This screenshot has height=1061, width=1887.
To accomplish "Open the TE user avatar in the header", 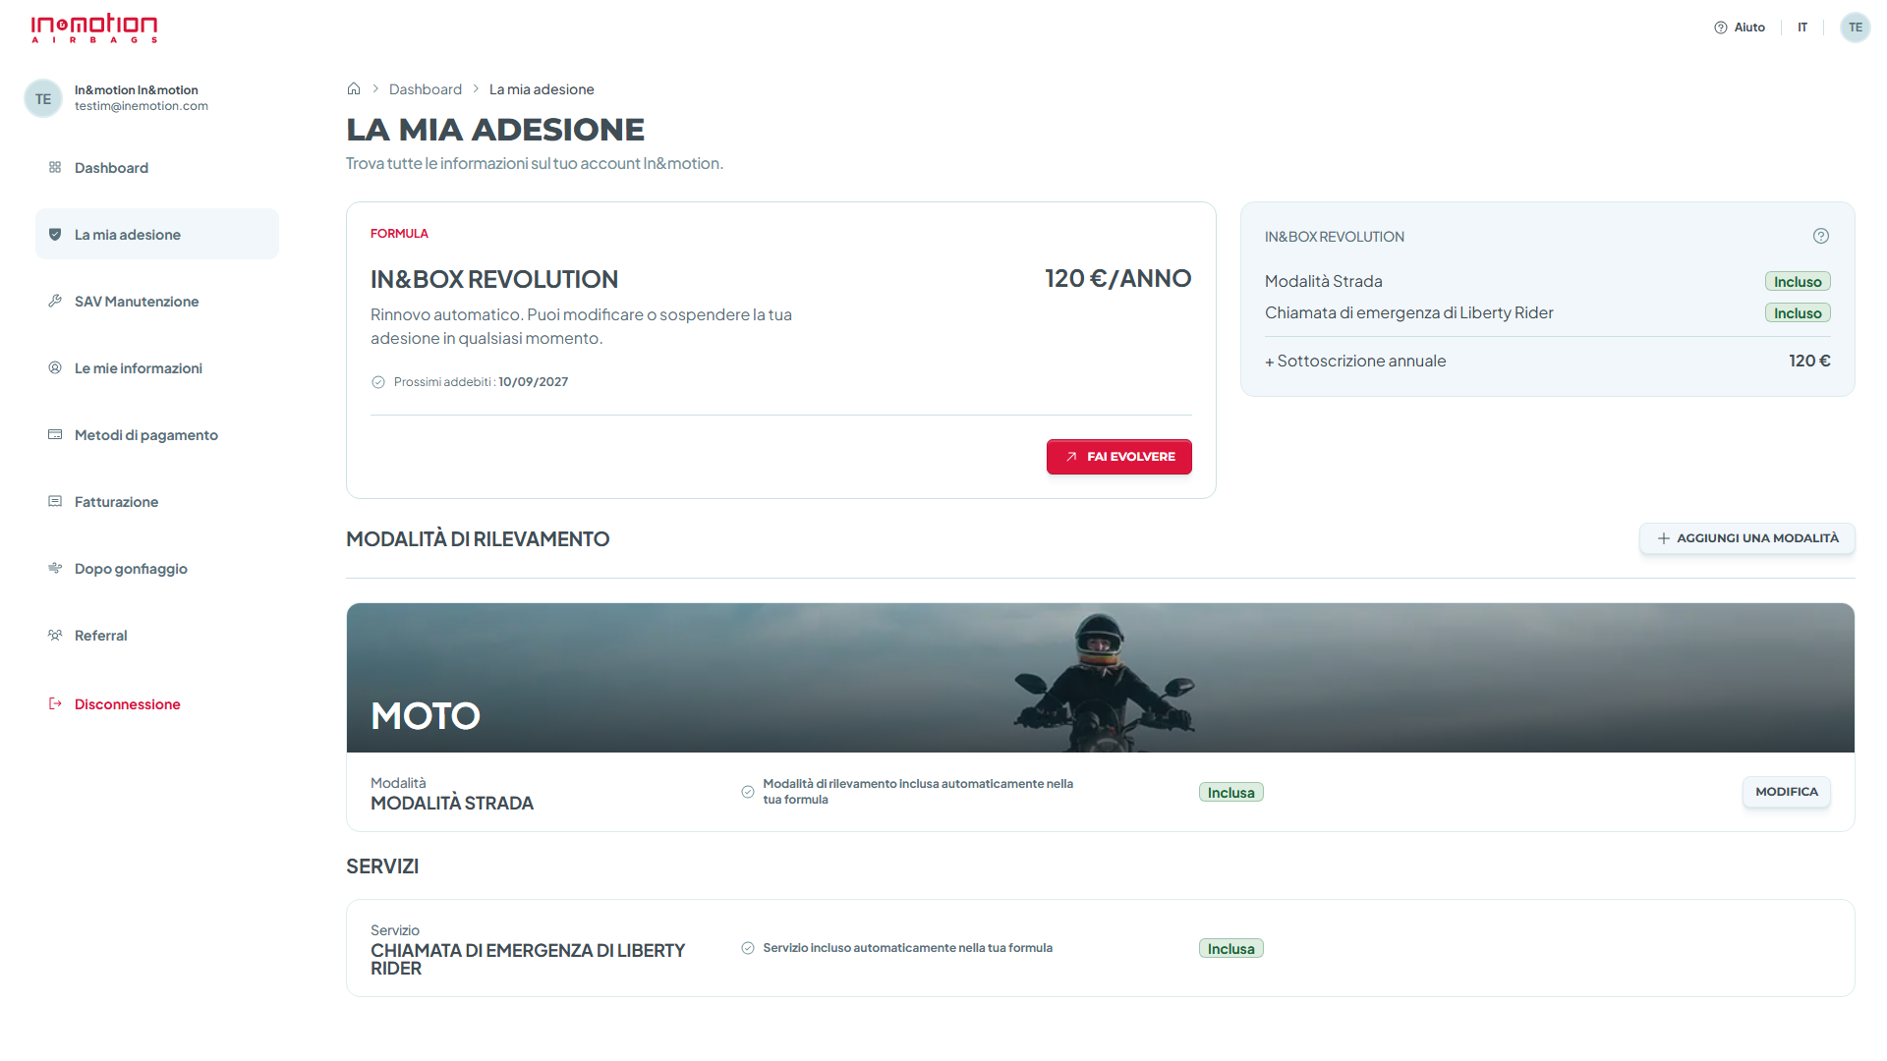I will [1856, 28].
